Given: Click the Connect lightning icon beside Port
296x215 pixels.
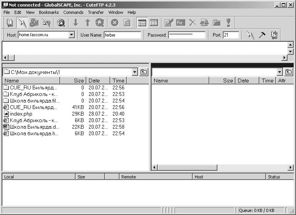Looking at the screenshot, I should [250, 35].
